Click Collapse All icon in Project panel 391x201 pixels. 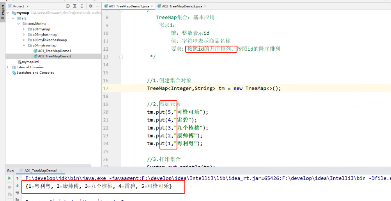pyautogui.click(x=82, y=6)
